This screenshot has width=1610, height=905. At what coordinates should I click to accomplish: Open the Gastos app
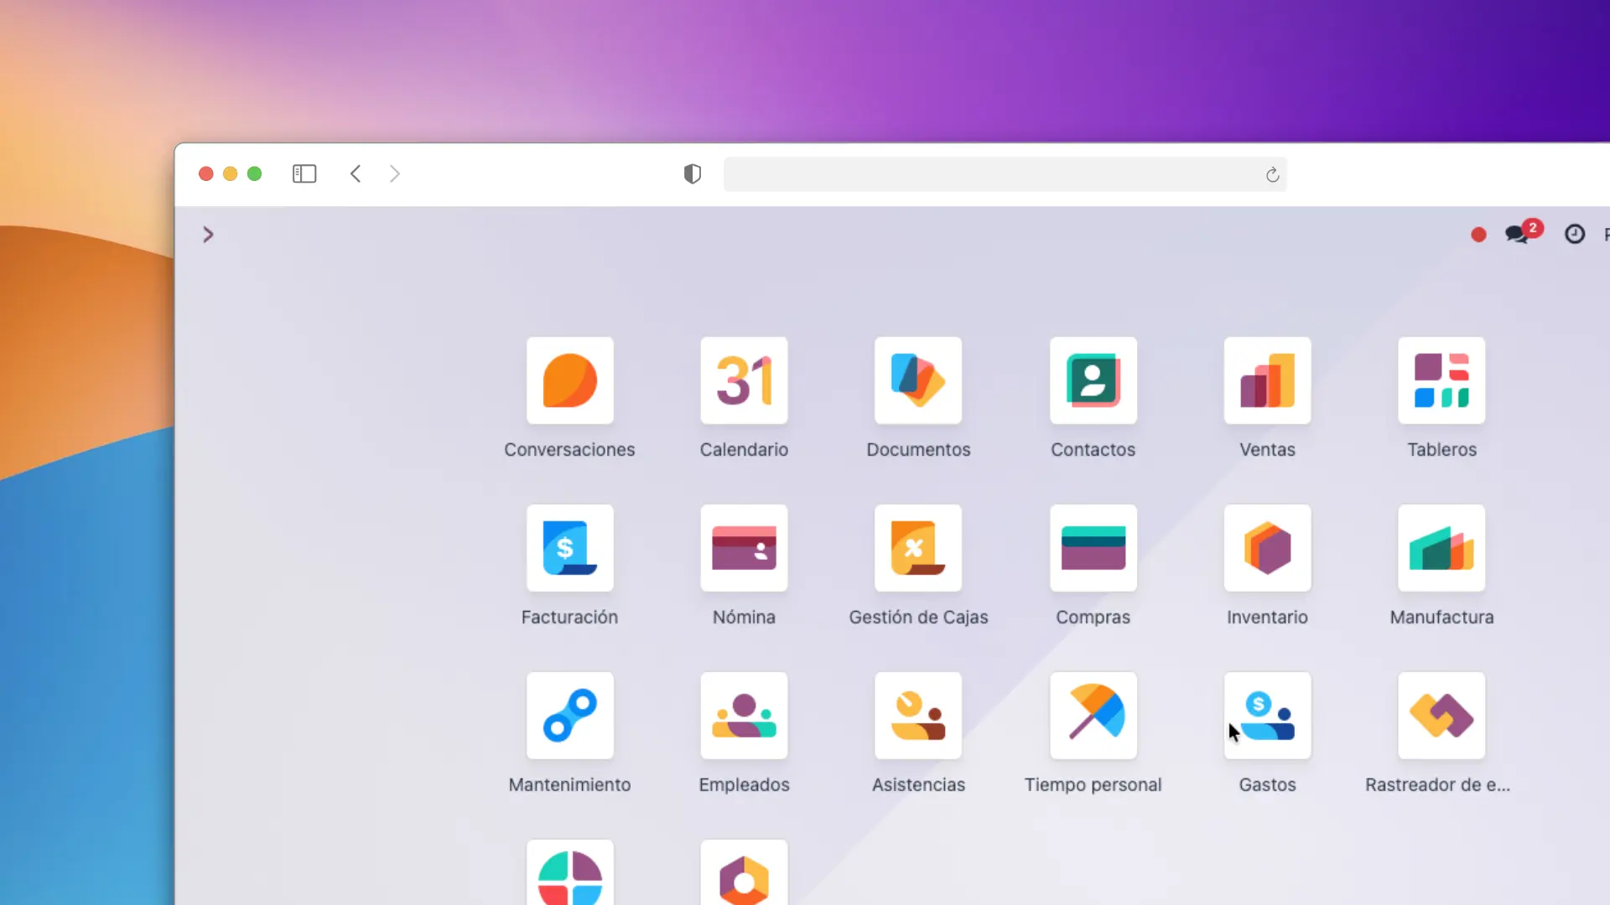tap(1266, 716)
